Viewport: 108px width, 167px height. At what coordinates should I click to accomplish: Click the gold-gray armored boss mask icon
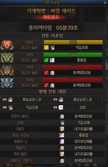(x=7, y=70)
